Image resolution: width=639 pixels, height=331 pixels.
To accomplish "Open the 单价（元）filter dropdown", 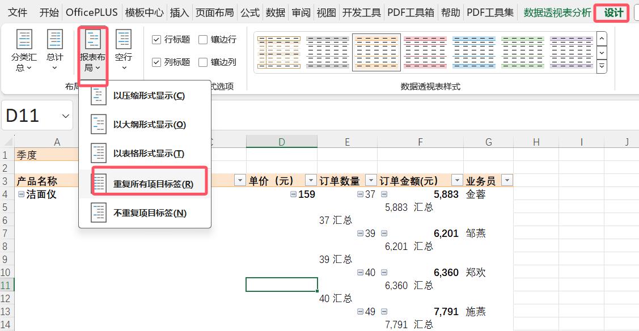I will point(311,180).
